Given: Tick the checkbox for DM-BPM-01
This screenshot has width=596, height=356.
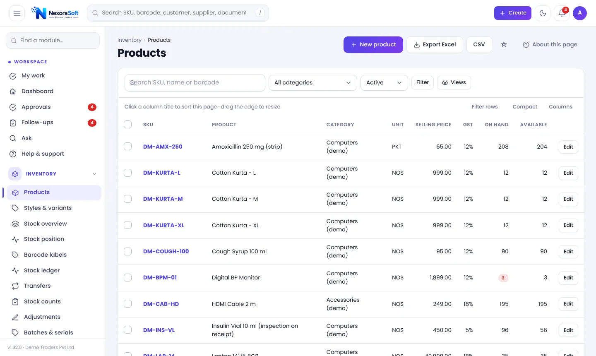Looking at the screenshot, I should coord(128,277).
